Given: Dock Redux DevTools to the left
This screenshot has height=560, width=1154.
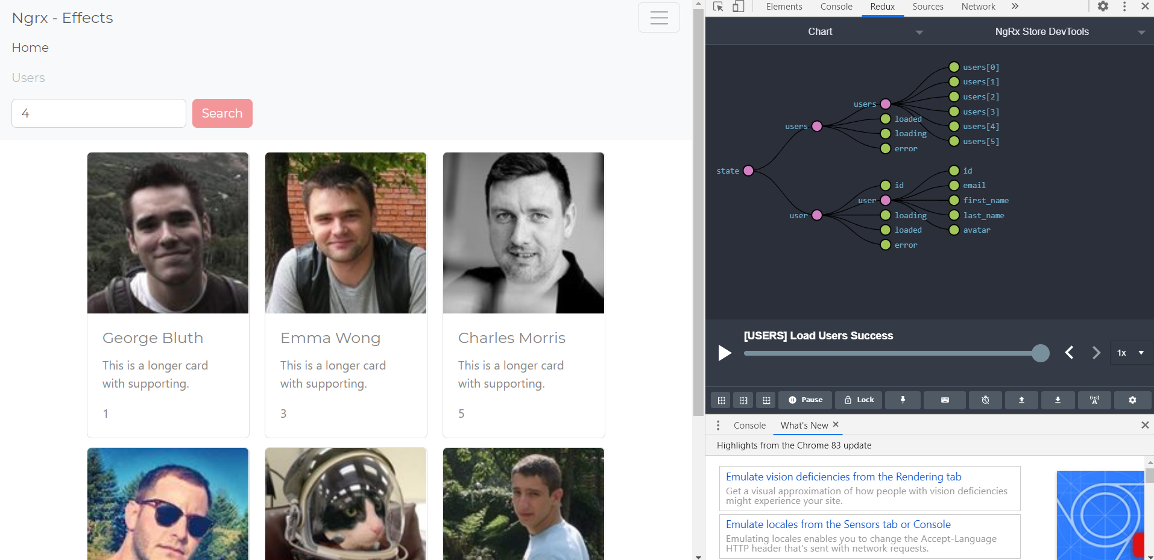Looking at the screenshot, I should (x=721, y=400).
